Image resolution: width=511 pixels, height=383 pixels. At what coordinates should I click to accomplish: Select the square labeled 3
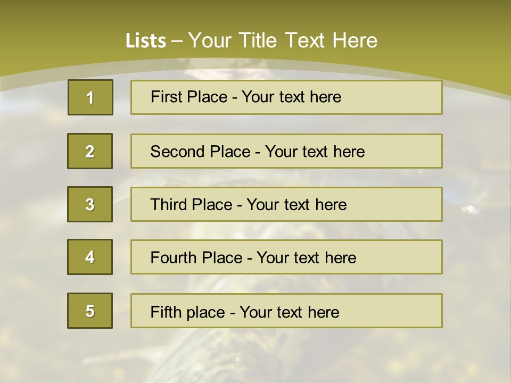(x=90, y=204)
